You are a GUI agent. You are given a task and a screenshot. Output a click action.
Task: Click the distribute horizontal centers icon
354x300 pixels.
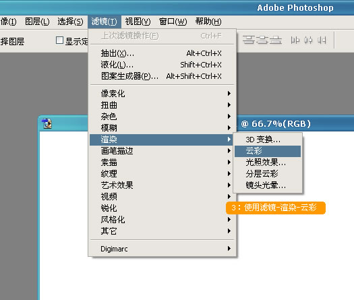tap(308, 40)
